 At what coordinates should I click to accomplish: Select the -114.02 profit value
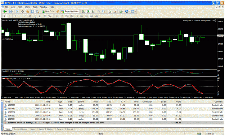[x=177, y=119]
